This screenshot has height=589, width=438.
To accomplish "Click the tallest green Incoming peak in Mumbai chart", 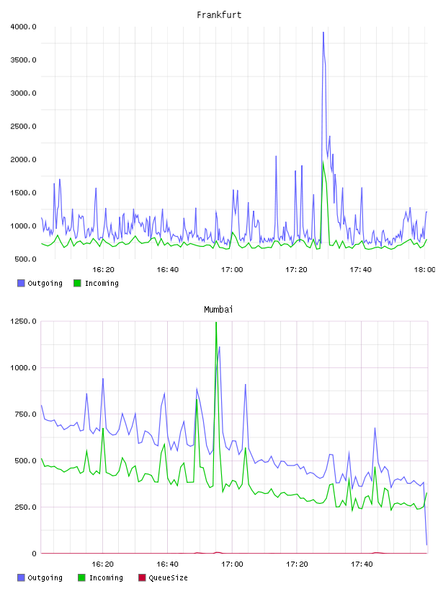I will [216, 324].
